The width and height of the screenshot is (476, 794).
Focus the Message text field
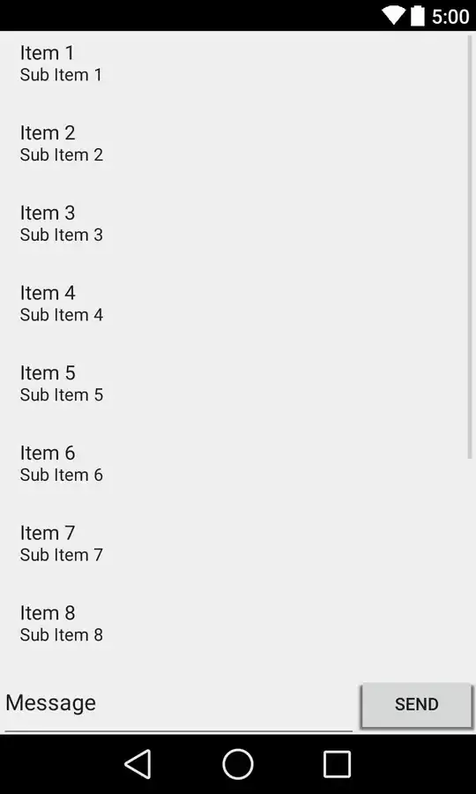[x=179, y=705]
